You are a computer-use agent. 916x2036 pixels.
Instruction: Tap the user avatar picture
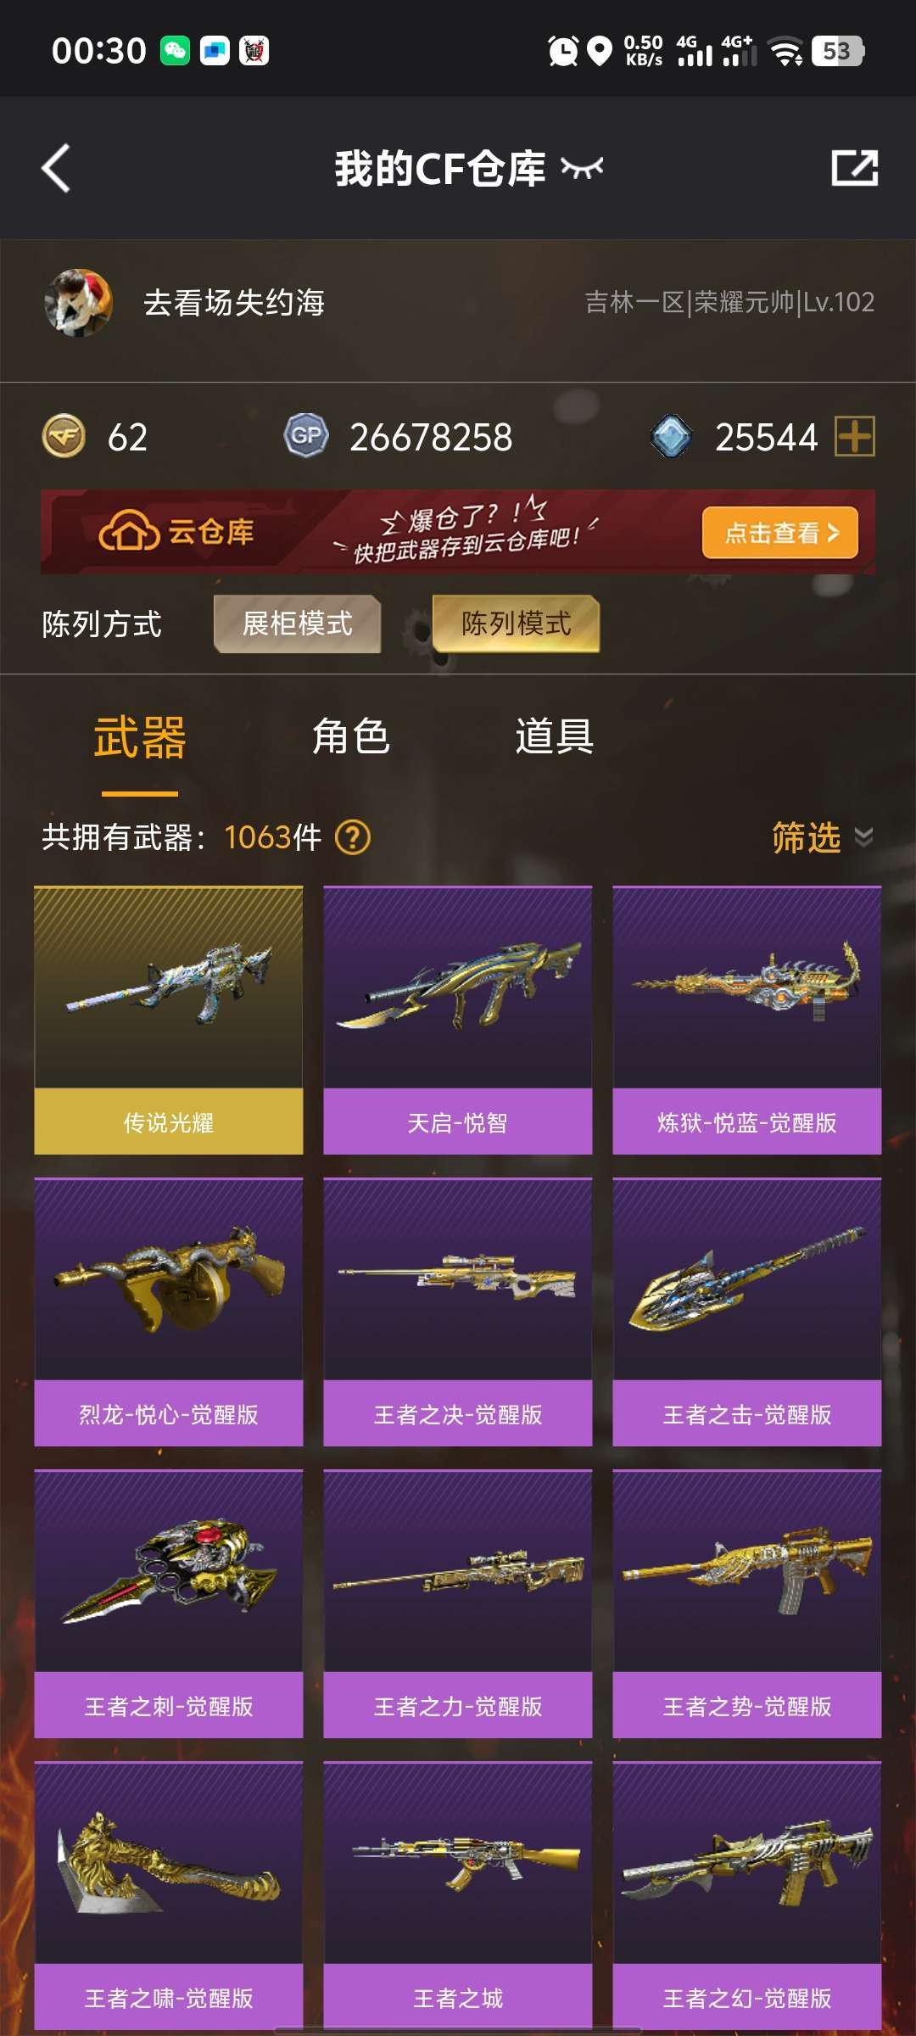click(x=79, y=303)
